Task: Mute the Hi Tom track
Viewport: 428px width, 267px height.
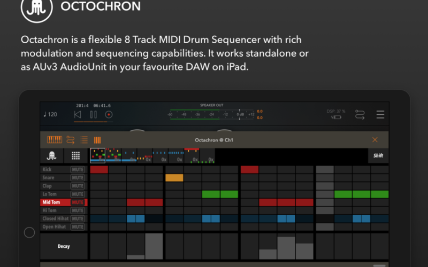Action: [78, 210]
